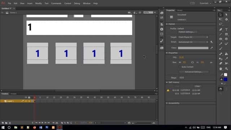Open the Modify menu
Image resolution: width=231 pixels, height=130 pixels.
click(x=39, y=3)
